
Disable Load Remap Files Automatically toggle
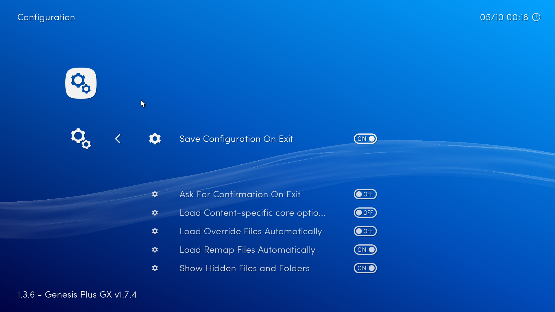point(365,250)
